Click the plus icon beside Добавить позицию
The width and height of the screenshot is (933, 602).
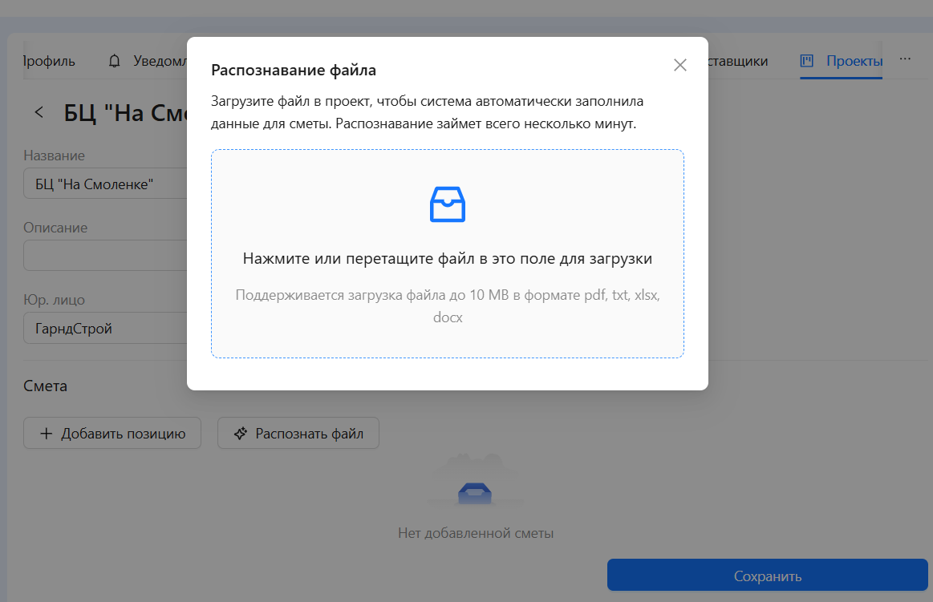pyautogui.click(x=47, y=433)
